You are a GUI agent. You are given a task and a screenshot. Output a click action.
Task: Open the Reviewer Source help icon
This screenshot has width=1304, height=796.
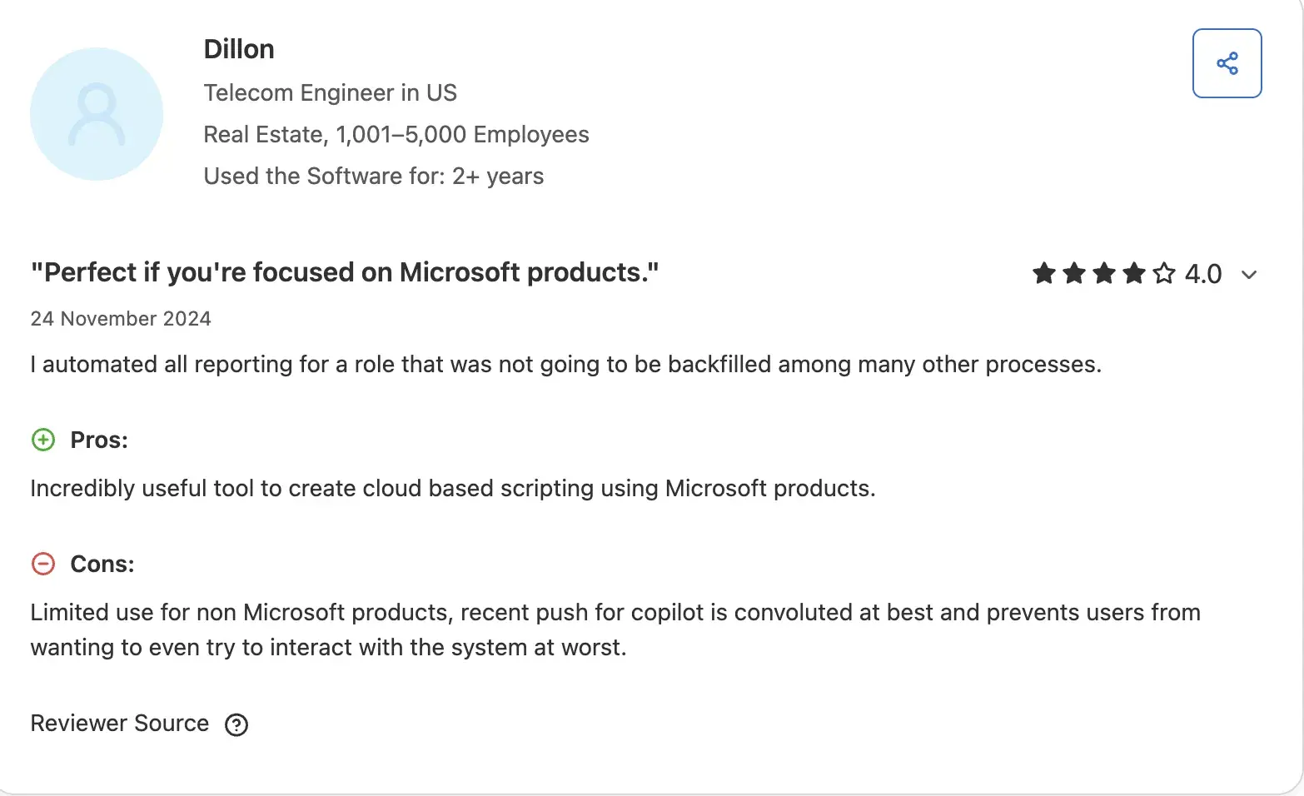236,724
